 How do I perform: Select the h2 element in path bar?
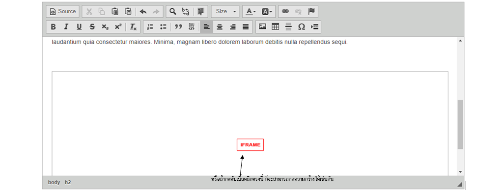pyautogui.click(x=68, y=182)
